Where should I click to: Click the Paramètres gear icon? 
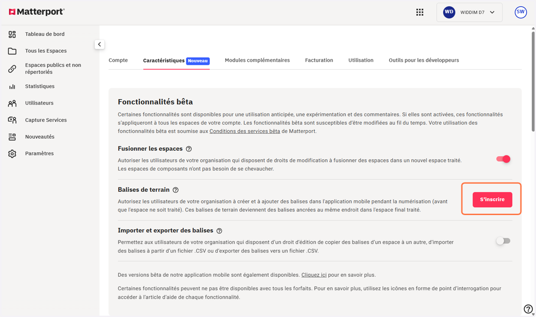click(12, 154)
